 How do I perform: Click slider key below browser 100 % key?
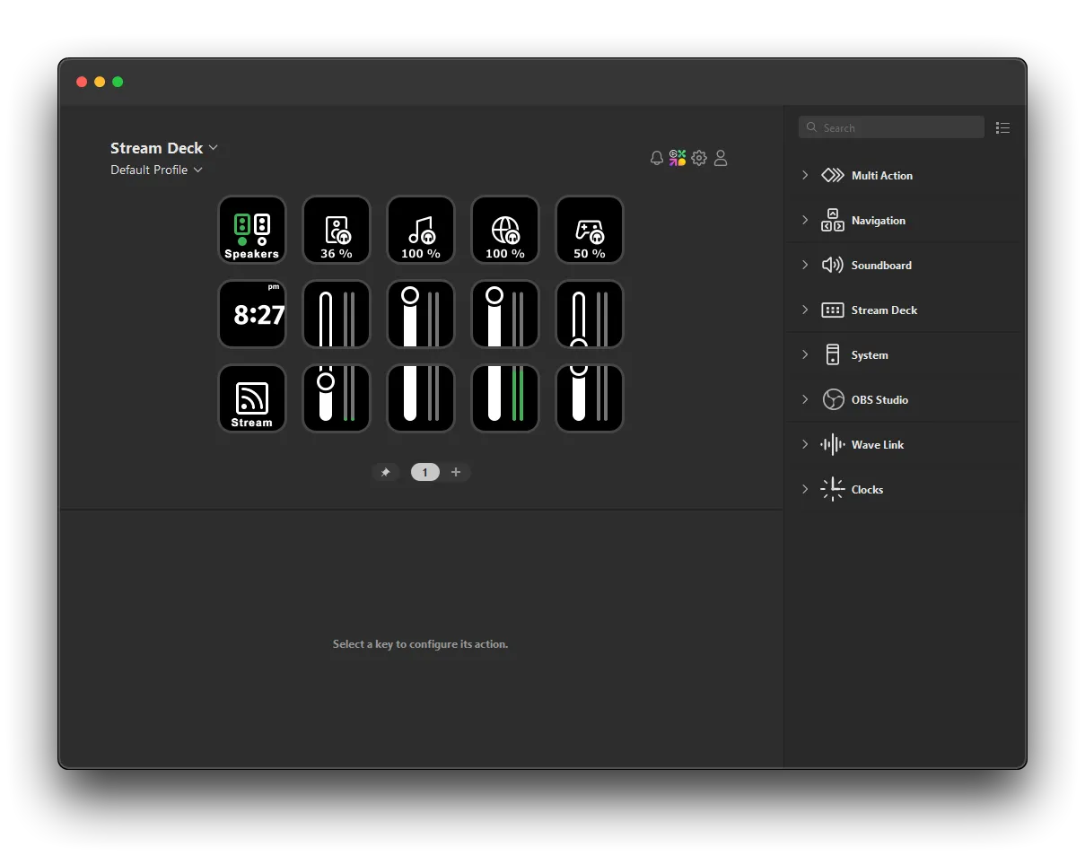(x=505, y=314)
